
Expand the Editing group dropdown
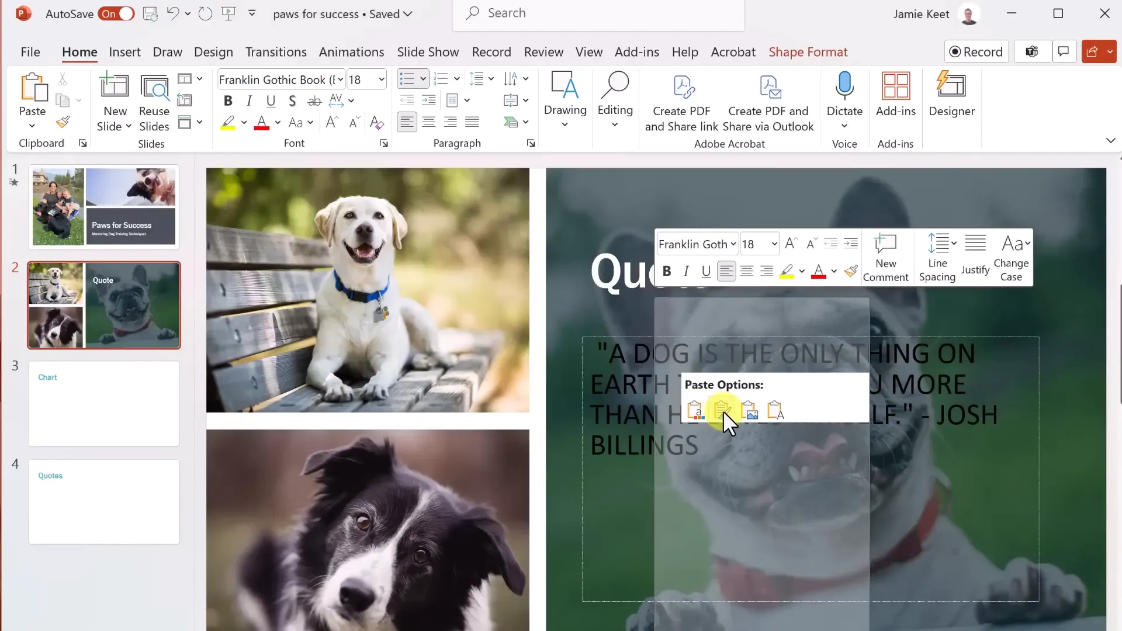(x=615, y=124)
